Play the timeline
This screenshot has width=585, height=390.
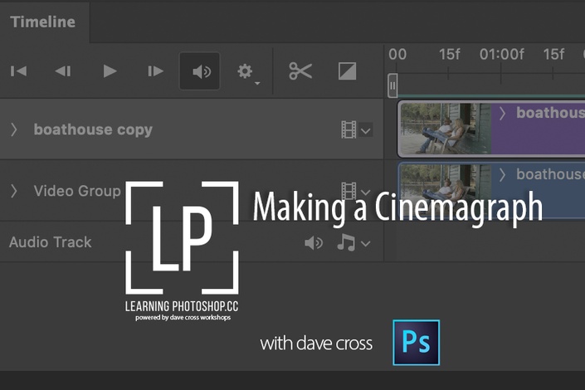point(110,71)
